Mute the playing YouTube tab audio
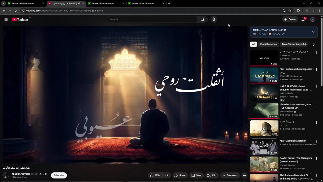Screen dimensions: 323x182 [79, 4]
